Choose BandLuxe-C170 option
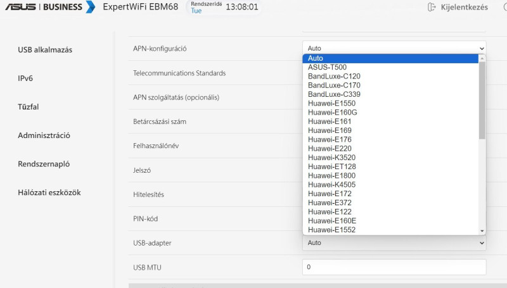The width and height of the screenshot is (507, 288). pyautogui.click(x=390, y=85)
